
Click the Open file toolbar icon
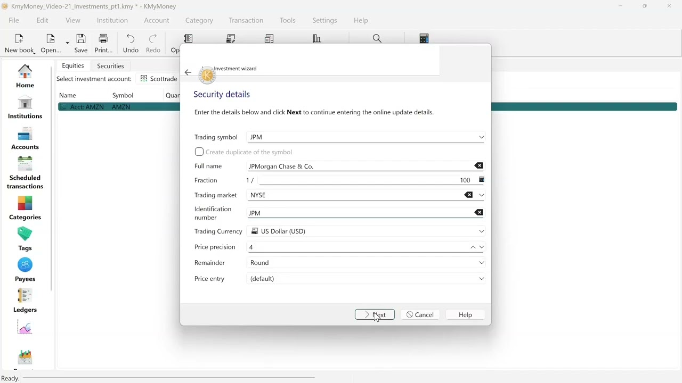pyautogui.click(x=51, y=44)
